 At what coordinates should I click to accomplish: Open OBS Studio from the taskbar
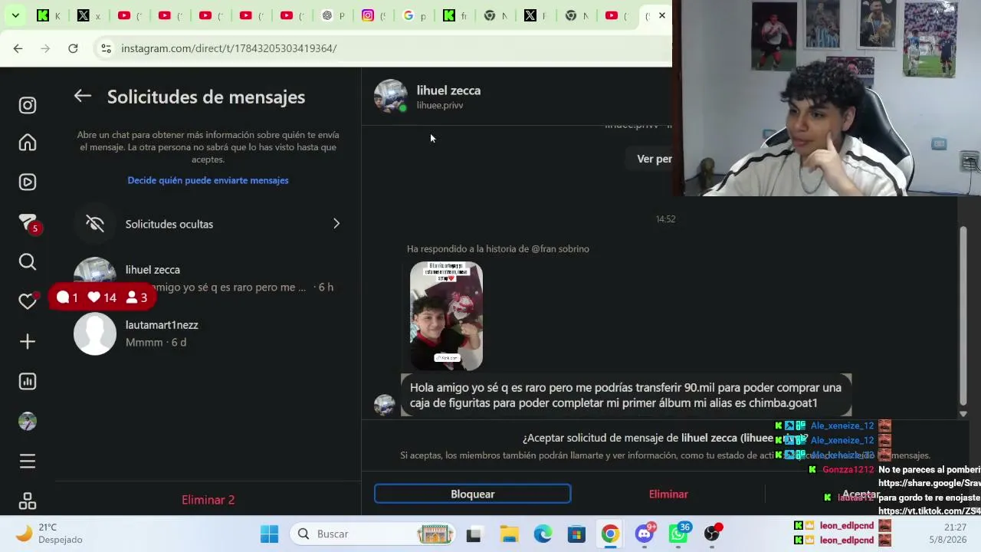(713, 534)
